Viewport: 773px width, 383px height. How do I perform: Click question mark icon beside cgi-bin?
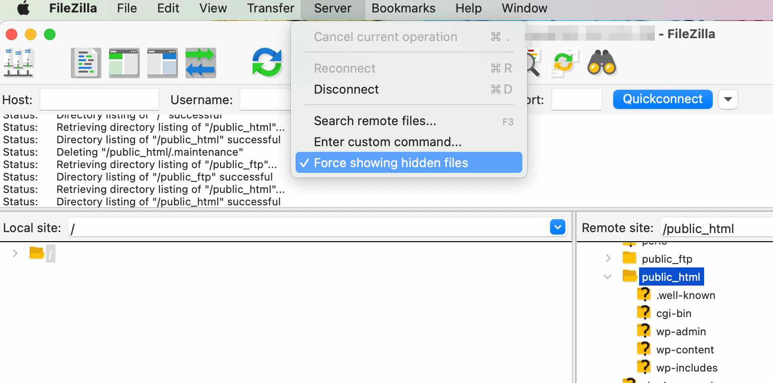[644, 312]
